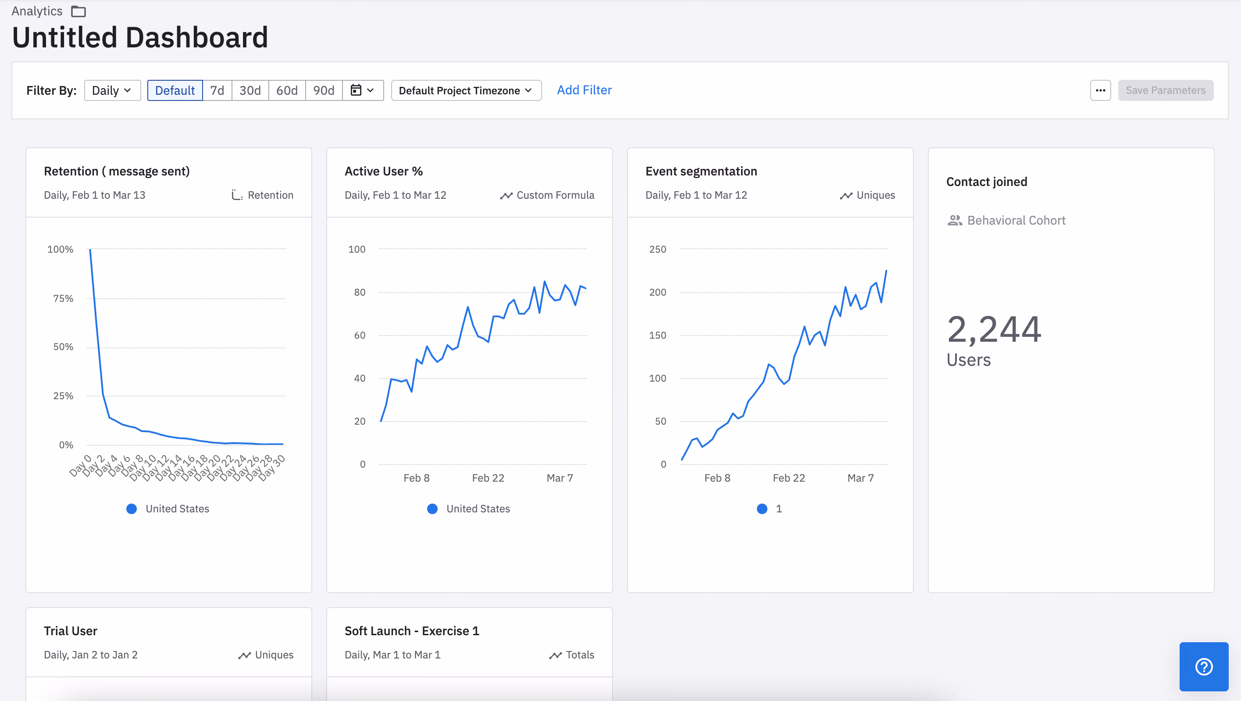Image resolution: width=1241 pixels, height=701 pixels.
Task: Click the Retention line chart plot
Action: tap(186, 347)
